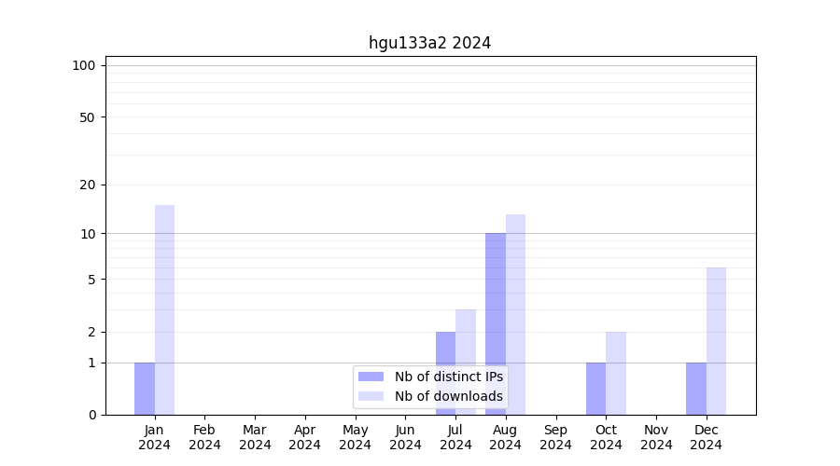The image size is (840, 466).
Task: Click the 20 y-axis tick label
Action: [x=88, y=185]
